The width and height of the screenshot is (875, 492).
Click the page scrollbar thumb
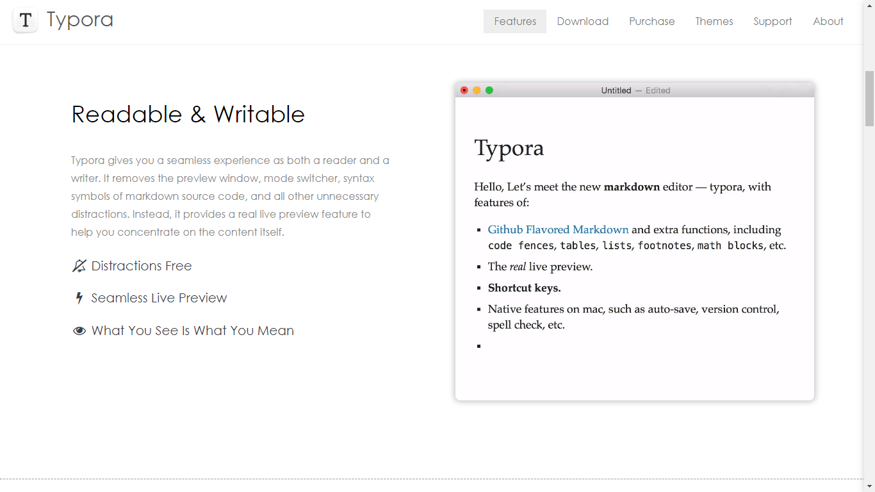869,99
